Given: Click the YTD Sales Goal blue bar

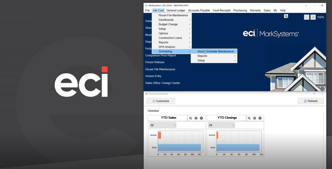Looking at the screenshot, I should [179, 147].
